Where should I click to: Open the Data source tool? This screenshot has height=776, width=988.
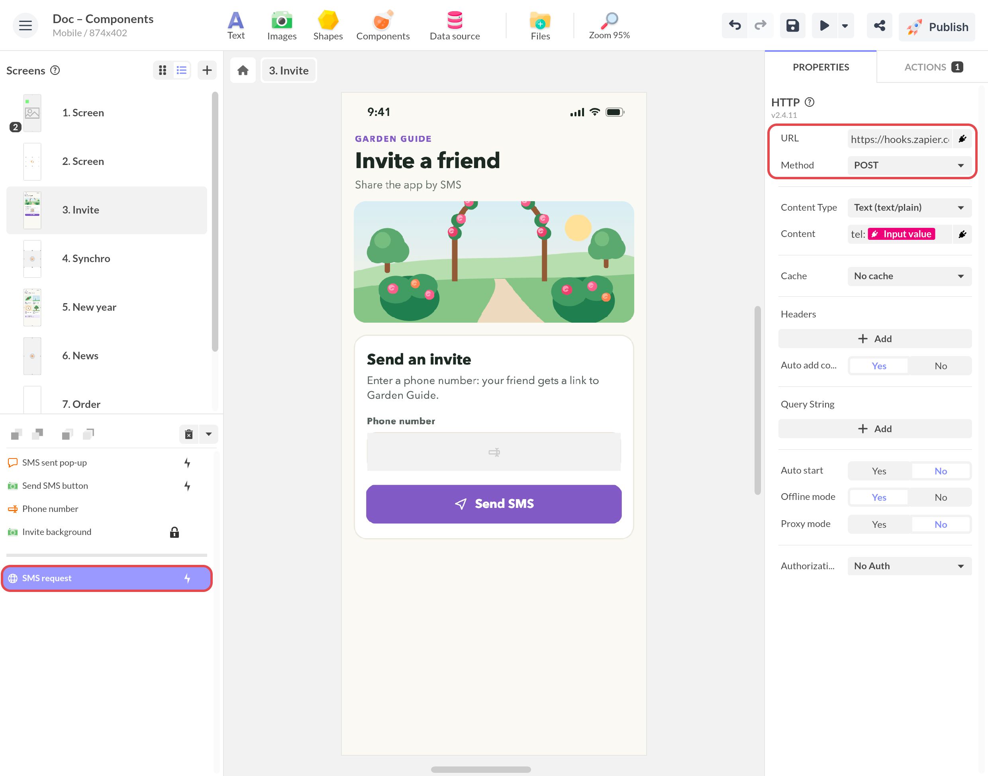pos(454,25)
